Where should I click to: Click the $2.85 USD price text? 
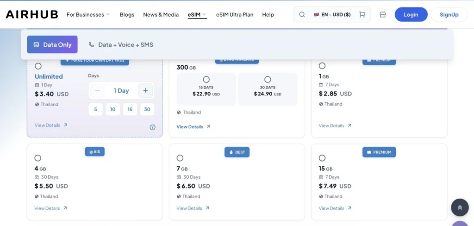coord(335,94)
